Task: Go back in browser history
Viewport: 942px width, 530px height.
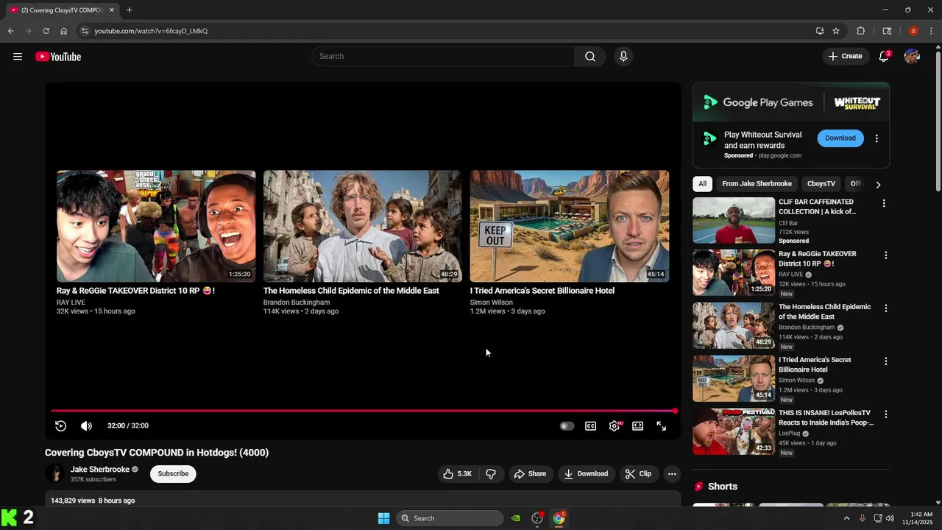Action: click(10, 31)
